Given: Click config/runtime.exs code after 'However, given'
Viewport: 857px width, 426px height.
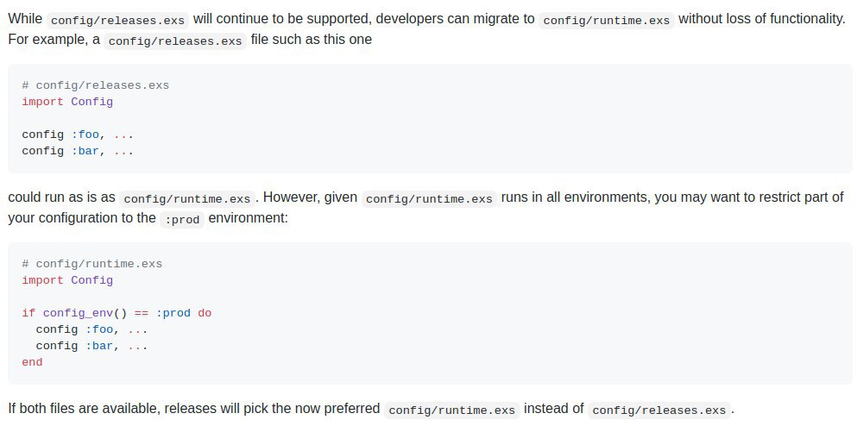Looking at the screenshot, I should (430, 198).
